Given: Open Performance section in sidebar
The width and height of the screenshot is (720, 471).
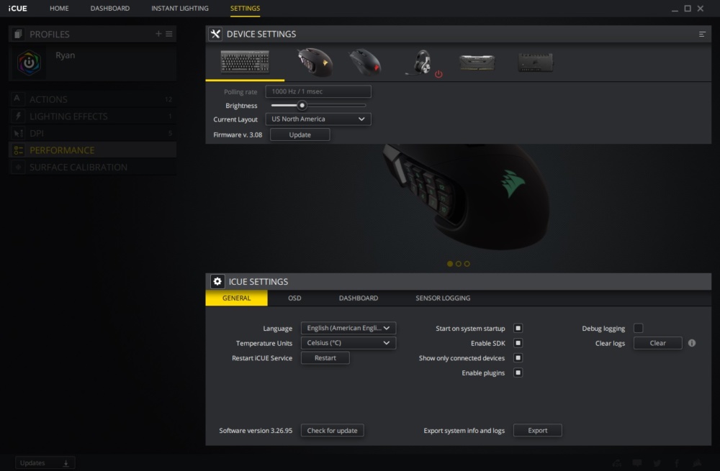Looking at the screenshot, I should (x=92, y=150).
